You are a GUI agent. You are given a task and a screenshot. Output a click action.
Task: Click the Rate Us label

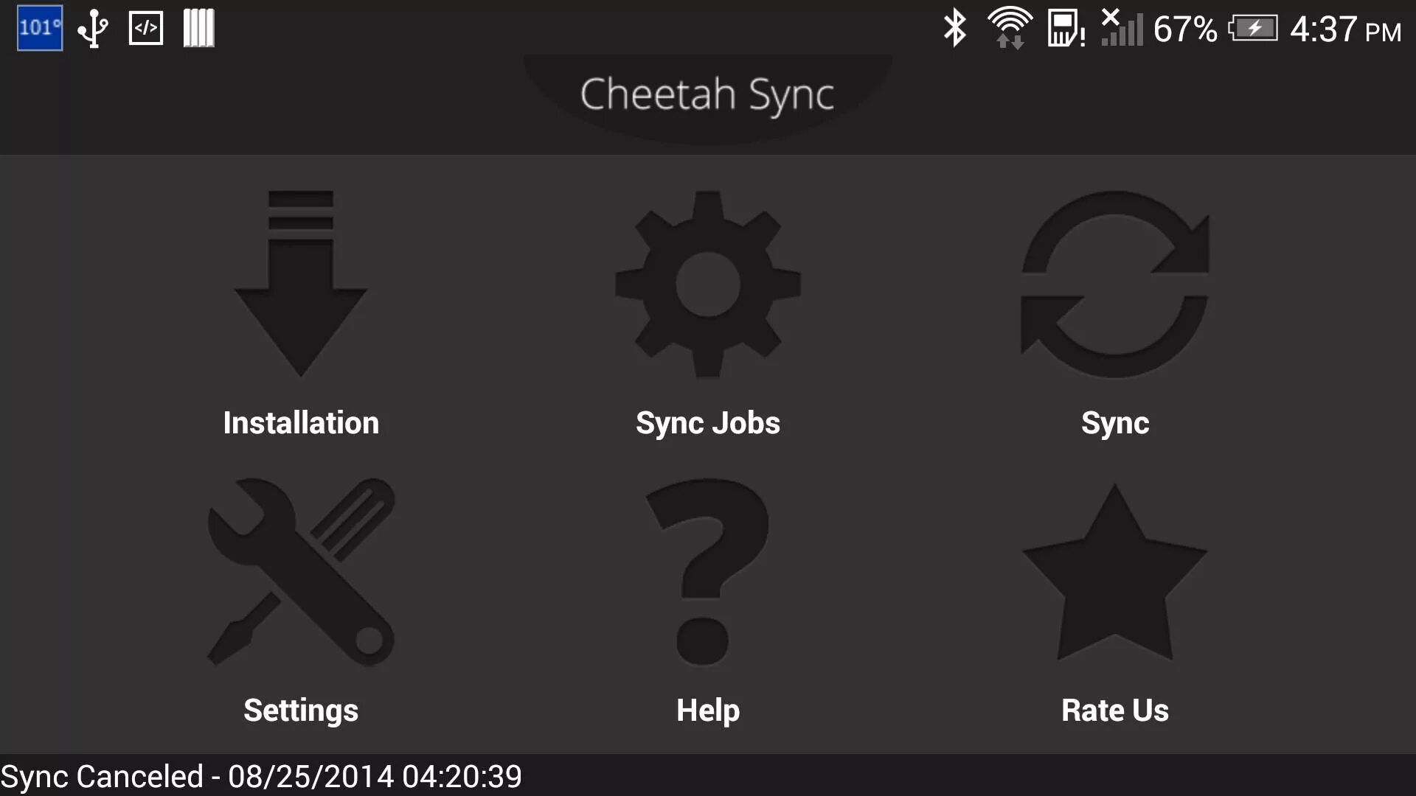pyautogui.click(x=1115, y=711)
